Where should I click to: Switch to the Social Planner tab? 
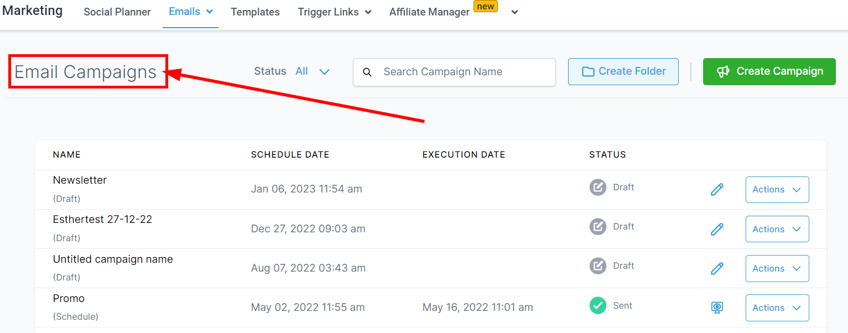coord(117,12)
